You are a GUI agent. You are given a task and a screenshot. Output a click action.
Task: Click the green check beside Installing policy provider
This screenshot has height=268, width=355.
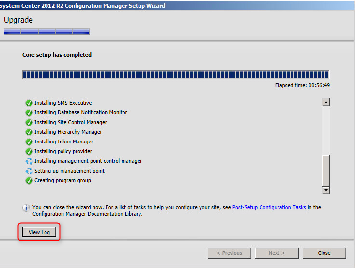(29, 151)
